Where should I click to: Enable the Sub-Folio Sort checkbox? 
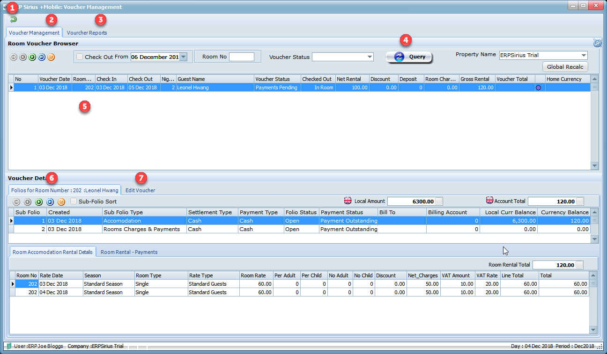(74, 202)
